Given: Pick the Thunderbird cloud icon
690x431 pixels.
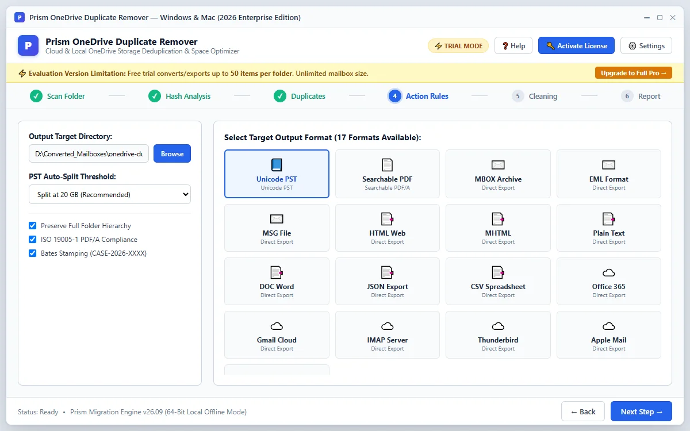Looking at the screenshot, I should click(498, 326).
